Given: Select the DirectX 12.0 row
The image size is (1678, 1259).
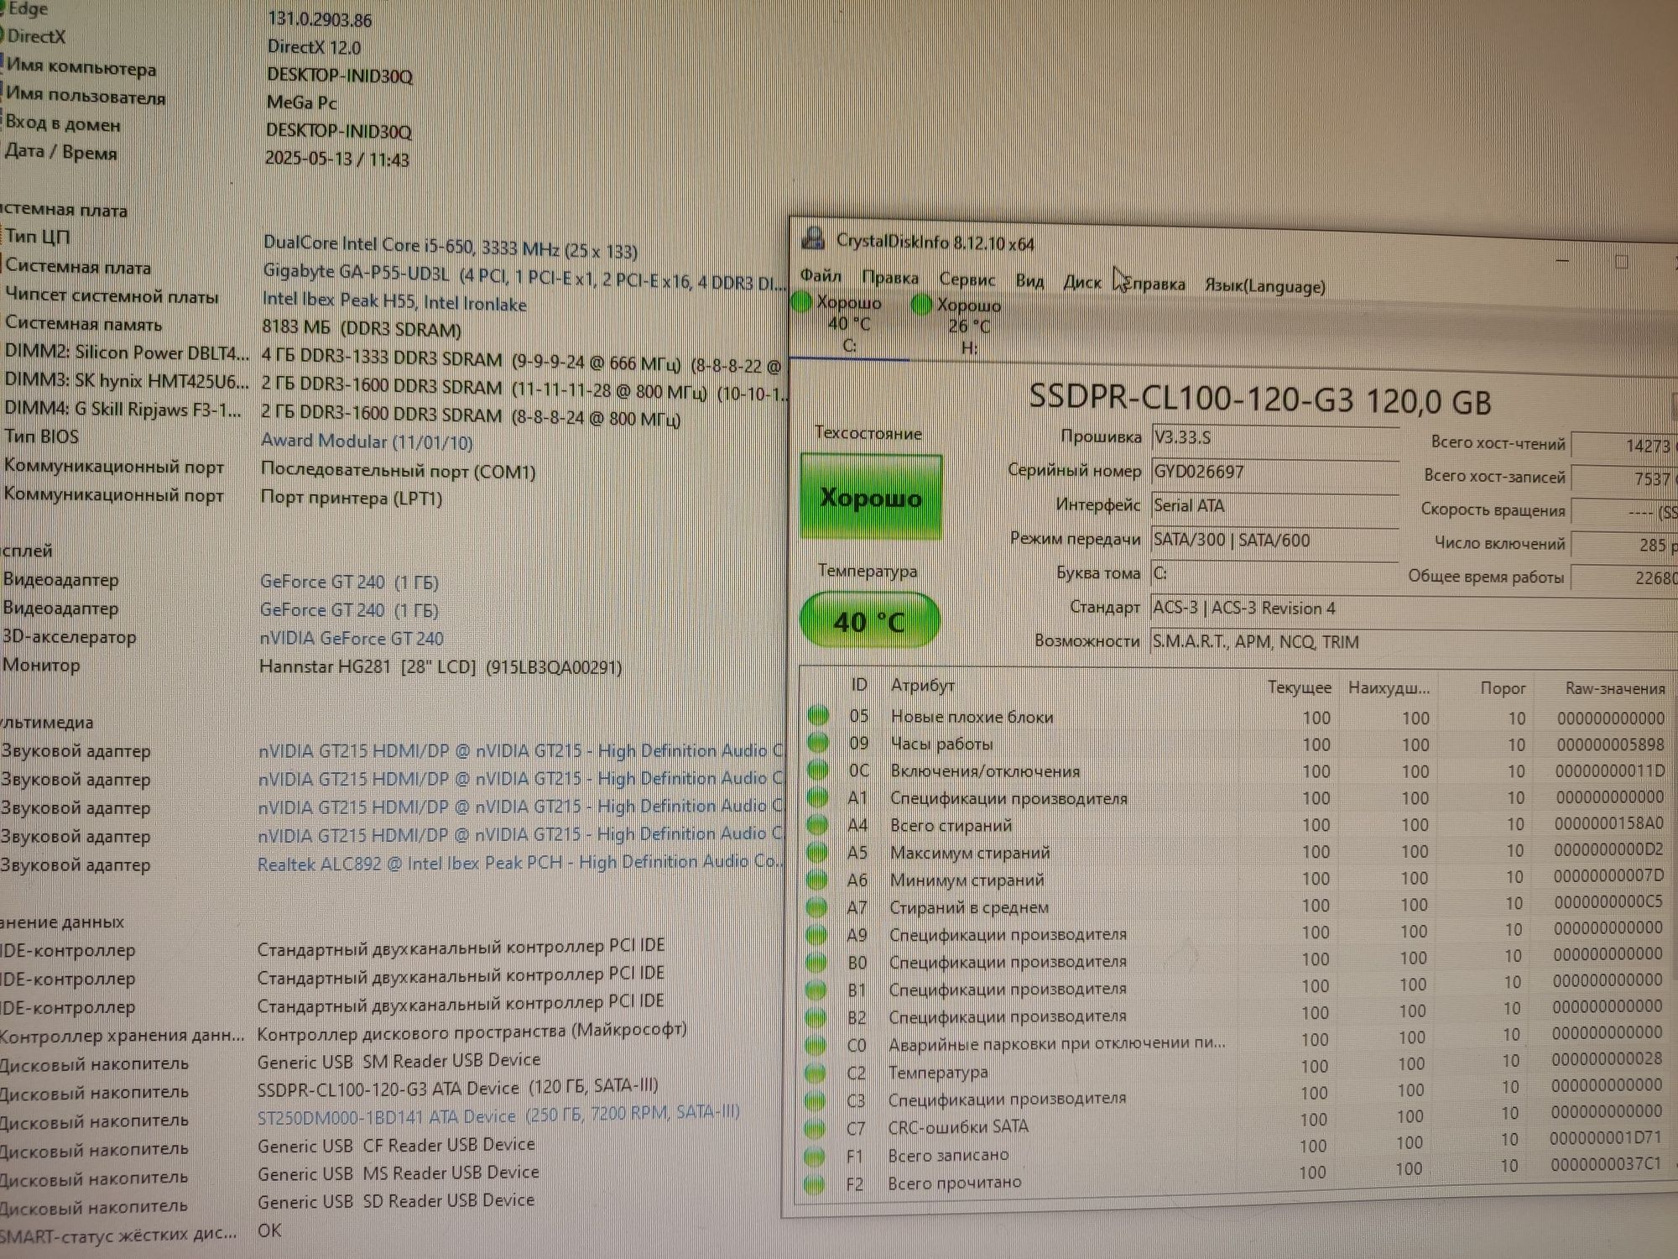Looking at the screenshot, I should tap(182, 42).
